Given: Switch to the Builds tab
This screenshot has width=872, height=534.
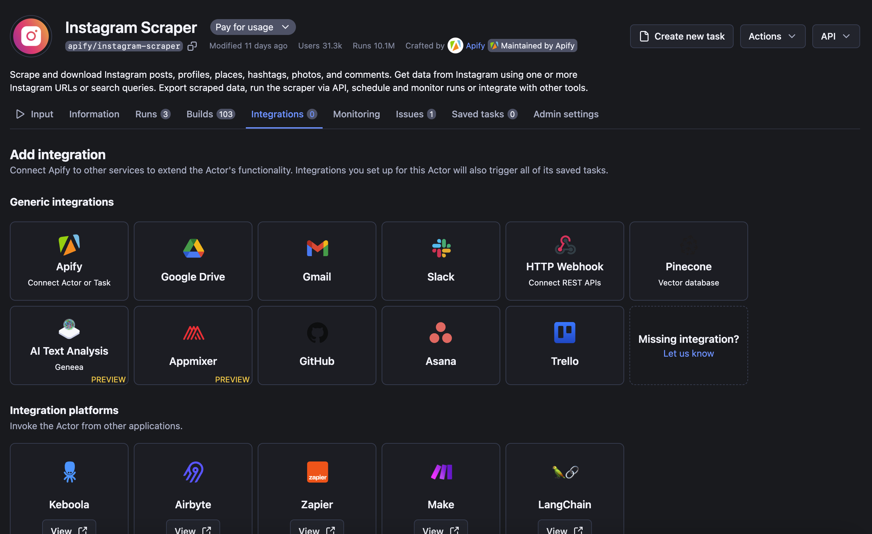Looking at the screenshot, I should 211,114.
